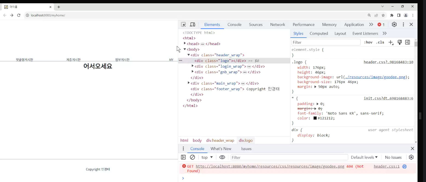Viewport: 426px width, 182px height.
Task: Activate the inspect element picker icon
Action: point(183,25)
